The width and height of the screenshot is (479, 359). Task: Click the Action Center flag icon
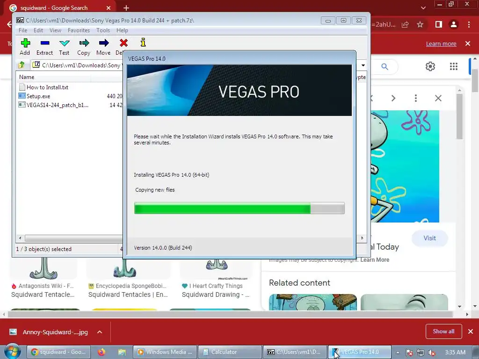(409, 352)
